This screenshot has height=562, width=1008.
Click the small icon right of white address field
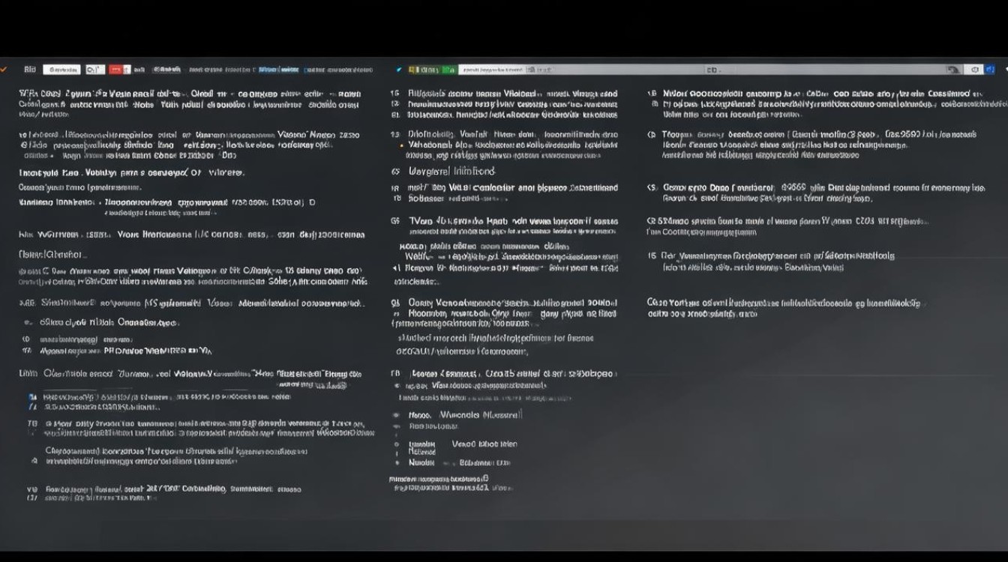pos(531,70)
